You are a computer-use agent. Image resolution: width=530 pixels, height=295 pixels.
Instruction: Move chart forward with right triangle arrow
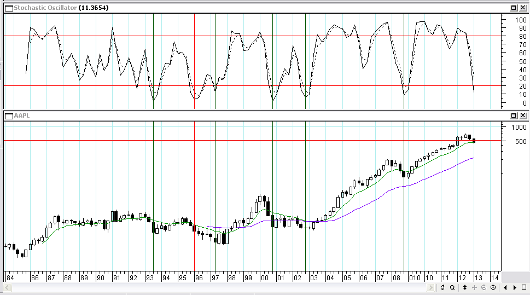click(x=515, y=287)
